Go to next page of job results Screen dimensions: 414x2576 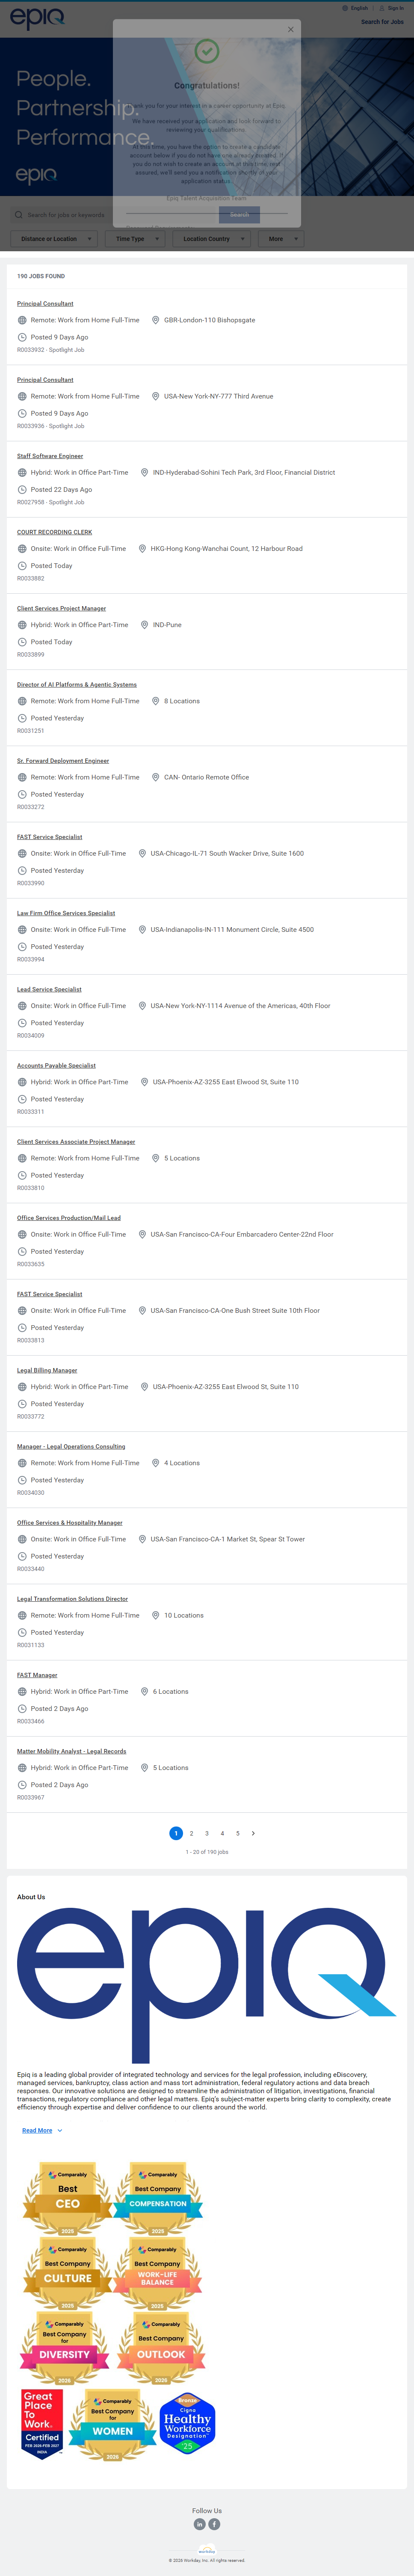[253, 1833]
